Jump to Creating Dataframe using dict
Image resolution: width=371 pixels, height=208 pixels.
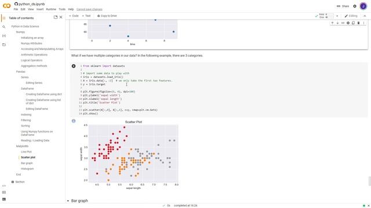point(44,94)
